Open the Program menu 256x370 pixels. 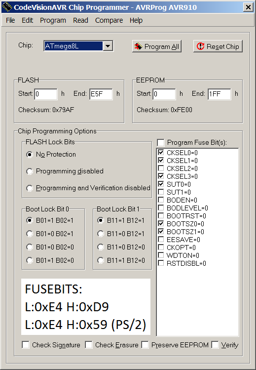53,20
